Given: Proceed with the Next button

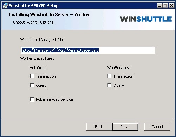Looking at the screenshot, I should [x=125, y=127].
